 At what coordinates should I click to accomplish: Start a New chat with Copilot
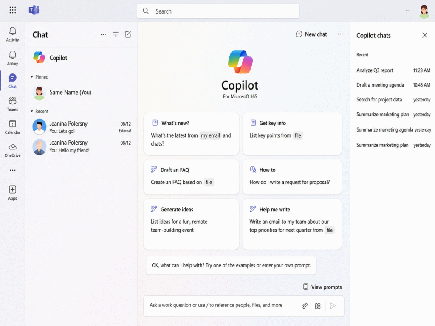coord(311,34)
